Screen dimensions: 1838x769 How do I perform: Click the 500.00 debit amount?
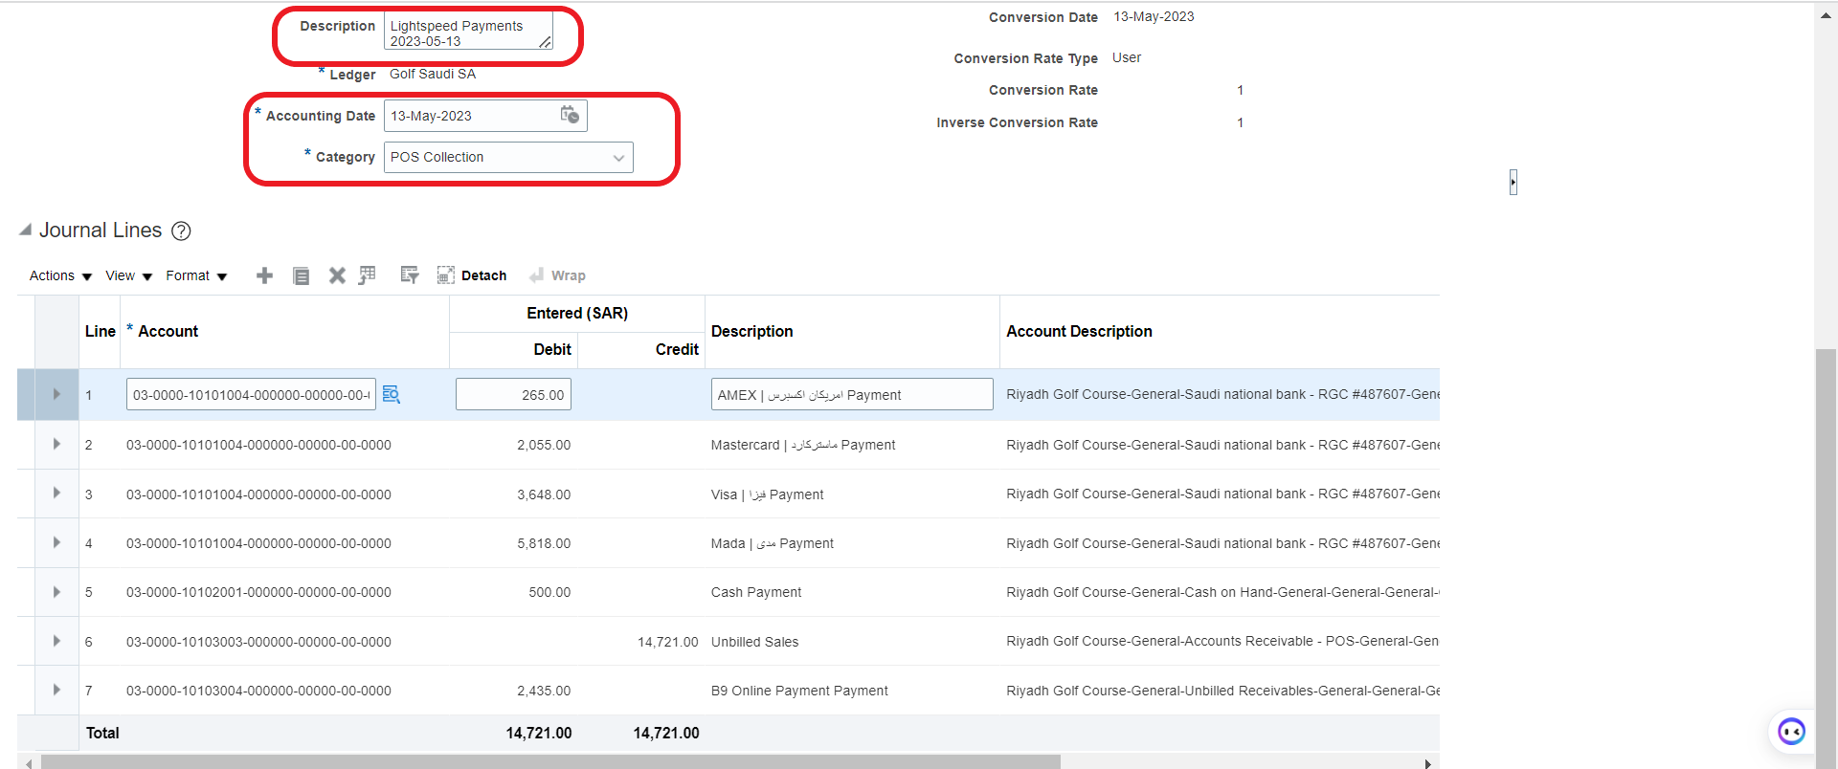[549, 592]
